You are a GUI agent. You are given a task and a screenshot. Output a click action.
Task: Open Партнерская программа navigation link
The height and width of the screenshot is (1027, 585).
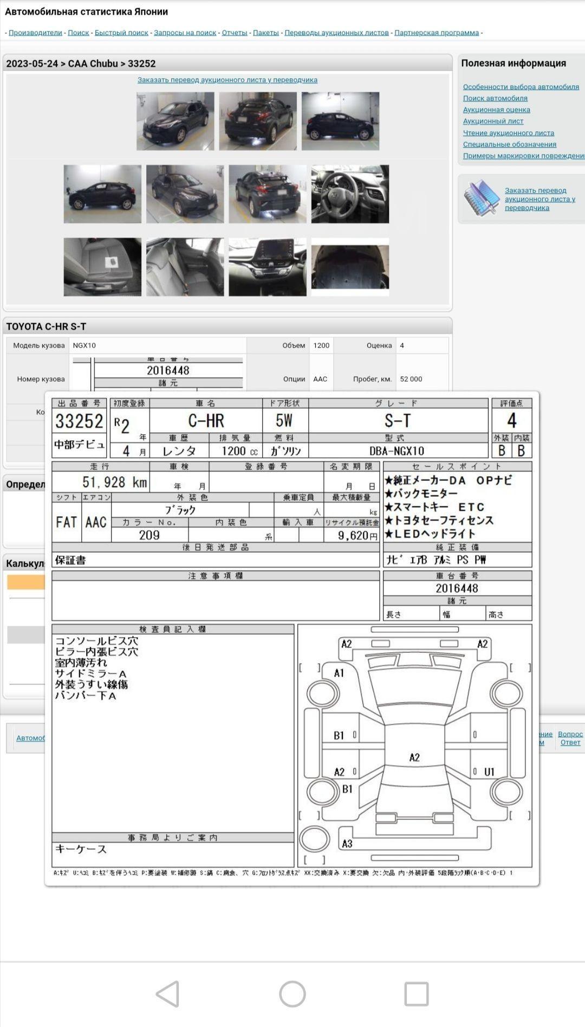point(437,33)
